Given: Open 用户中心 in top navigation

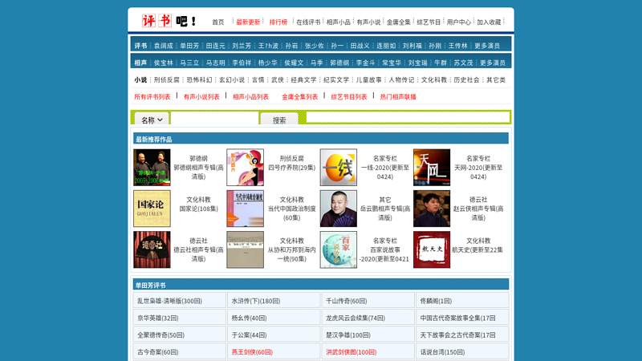Looking at the screenshot, I should (458, 22).
